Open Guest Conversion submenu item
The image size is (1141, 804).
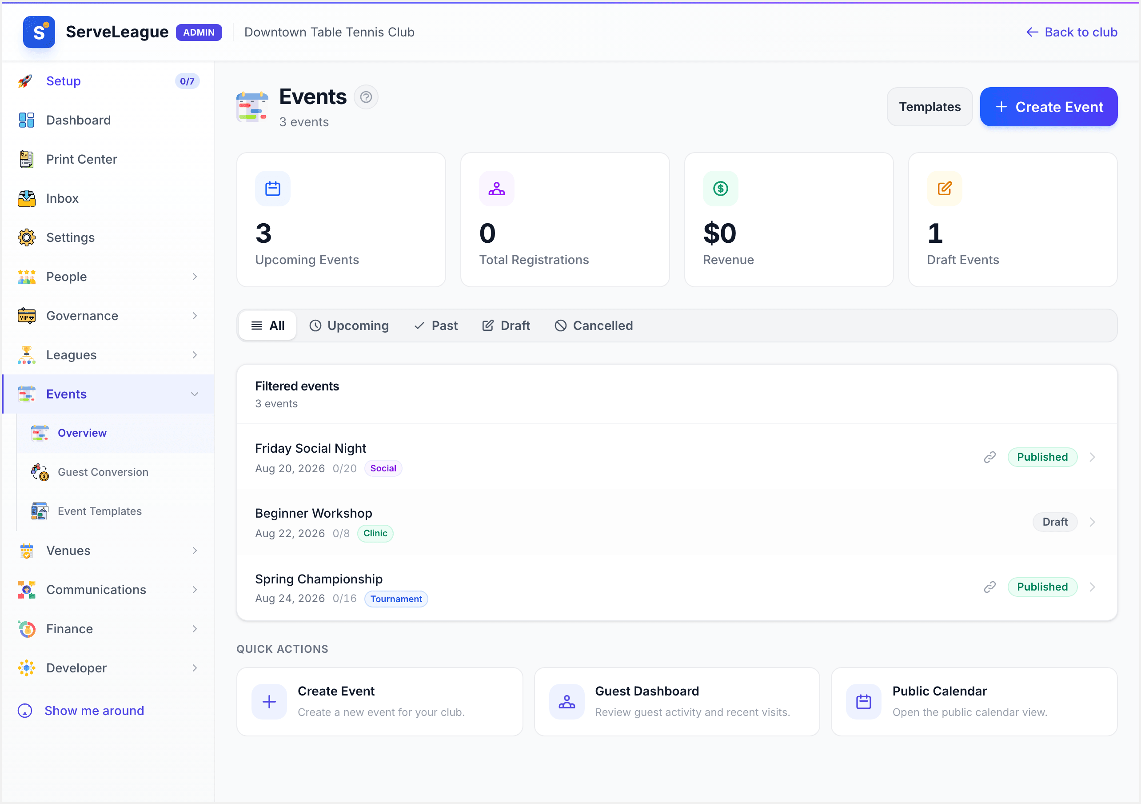point(115,472)
